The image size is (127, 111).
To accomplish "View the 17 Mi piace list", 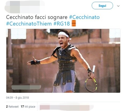I will 28,107.
